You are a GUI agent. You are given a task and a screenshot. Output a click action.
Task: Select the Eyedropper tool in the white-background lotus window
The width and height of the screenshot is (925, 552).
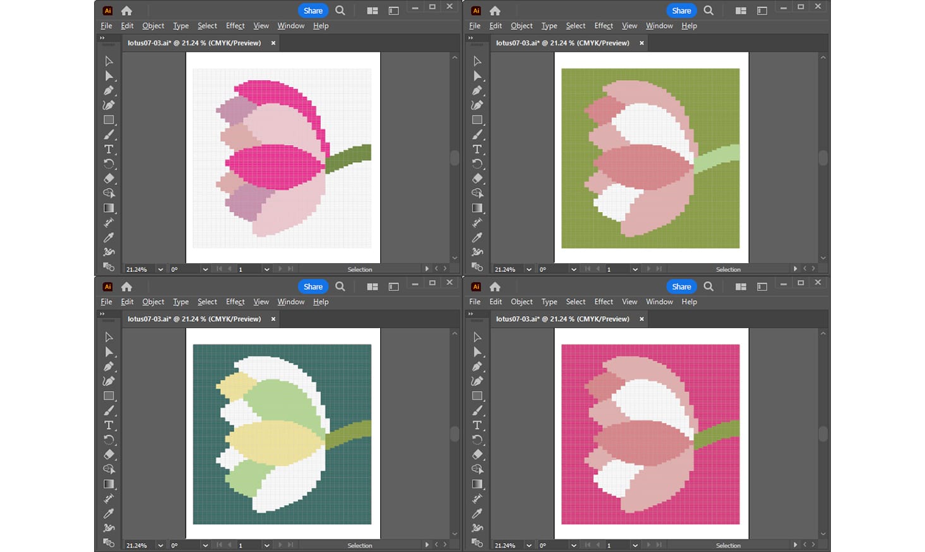(109, 238)
